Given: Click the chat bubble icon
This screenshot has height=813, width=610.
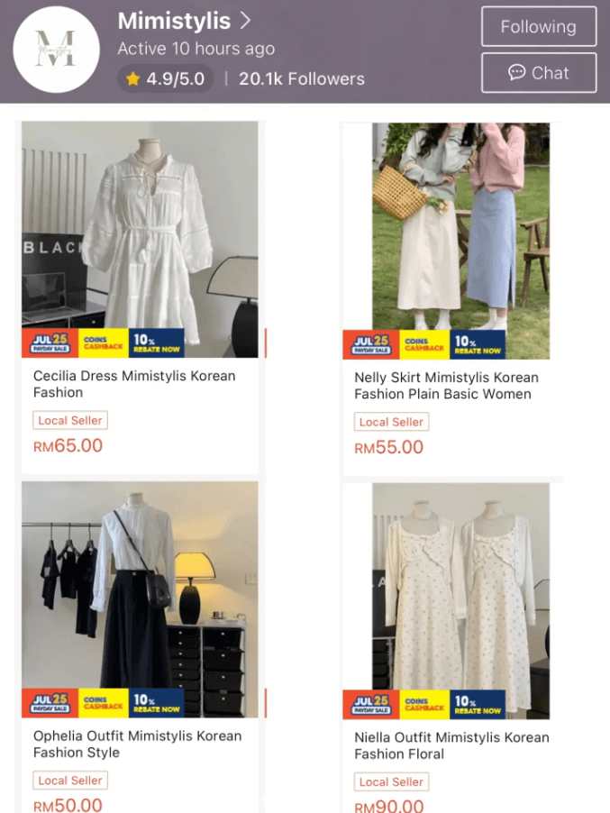Looking at the screenshot, I should (x=516, y=73).
